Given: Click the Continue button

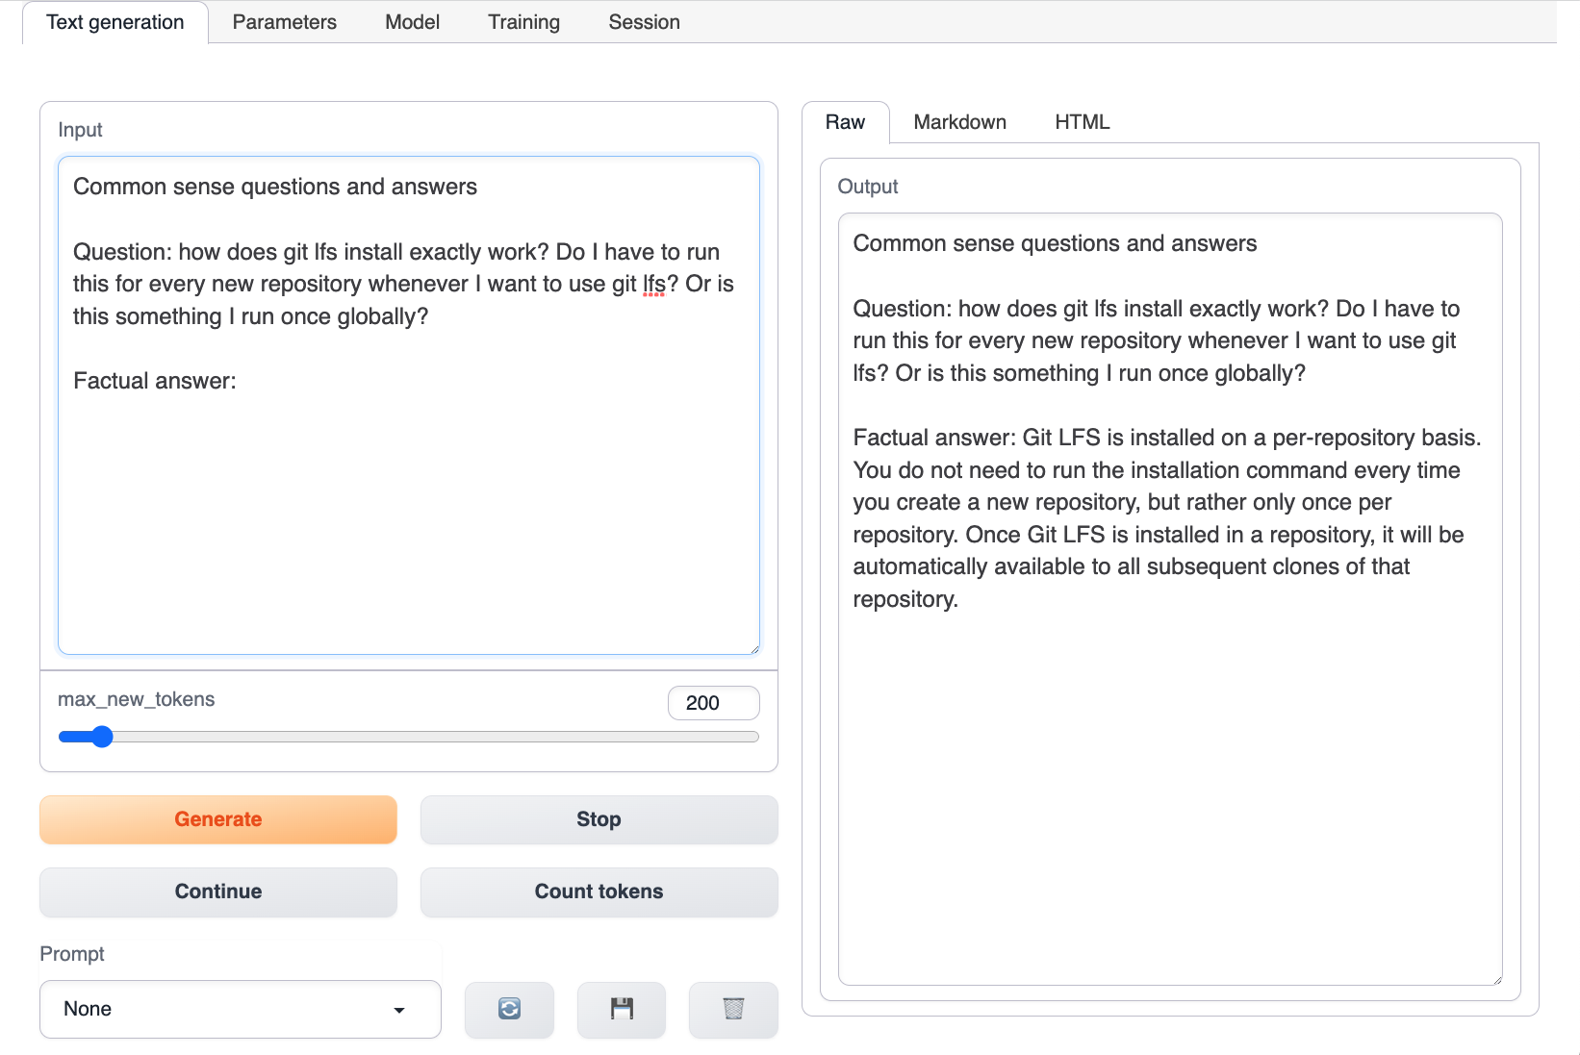Looking at the screenshot, I should pos(218,892).
